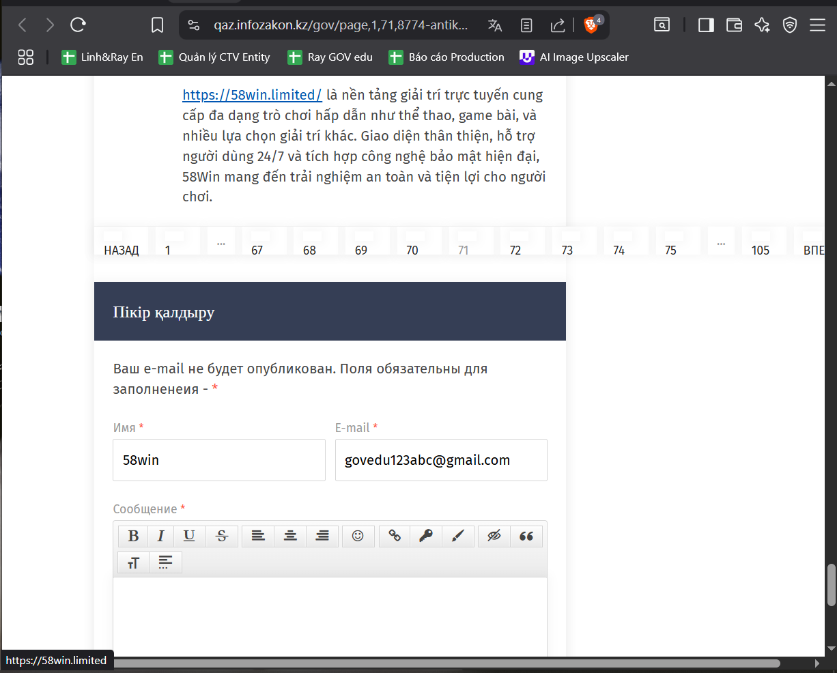Open the Brave Shields lion icon
This screenshot has width=837, height=673.
[593, 25]
